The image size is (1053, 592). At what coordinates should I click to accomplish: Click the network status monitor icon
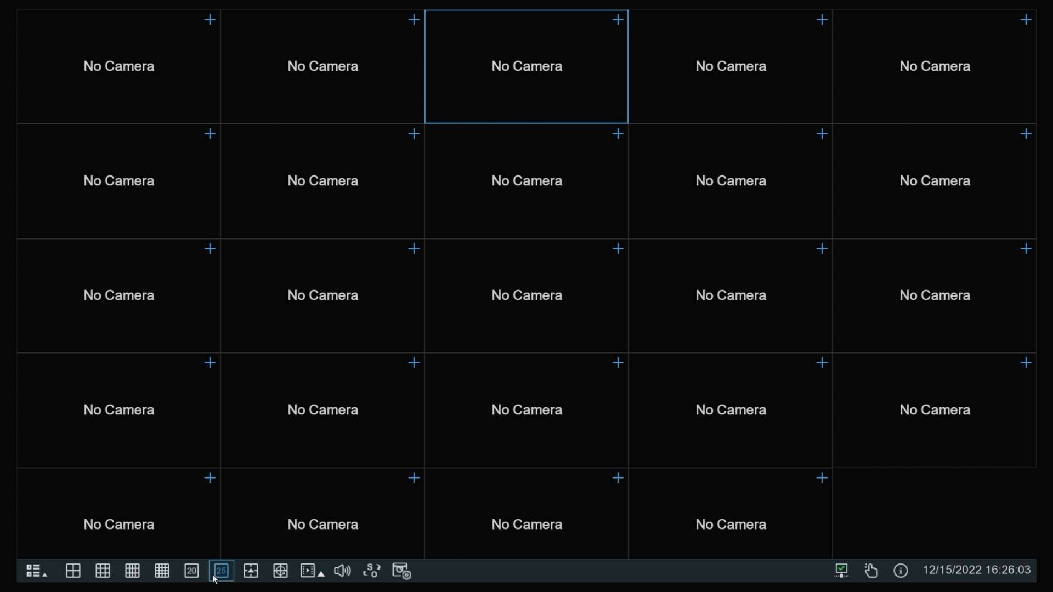(x=842, y=571)
